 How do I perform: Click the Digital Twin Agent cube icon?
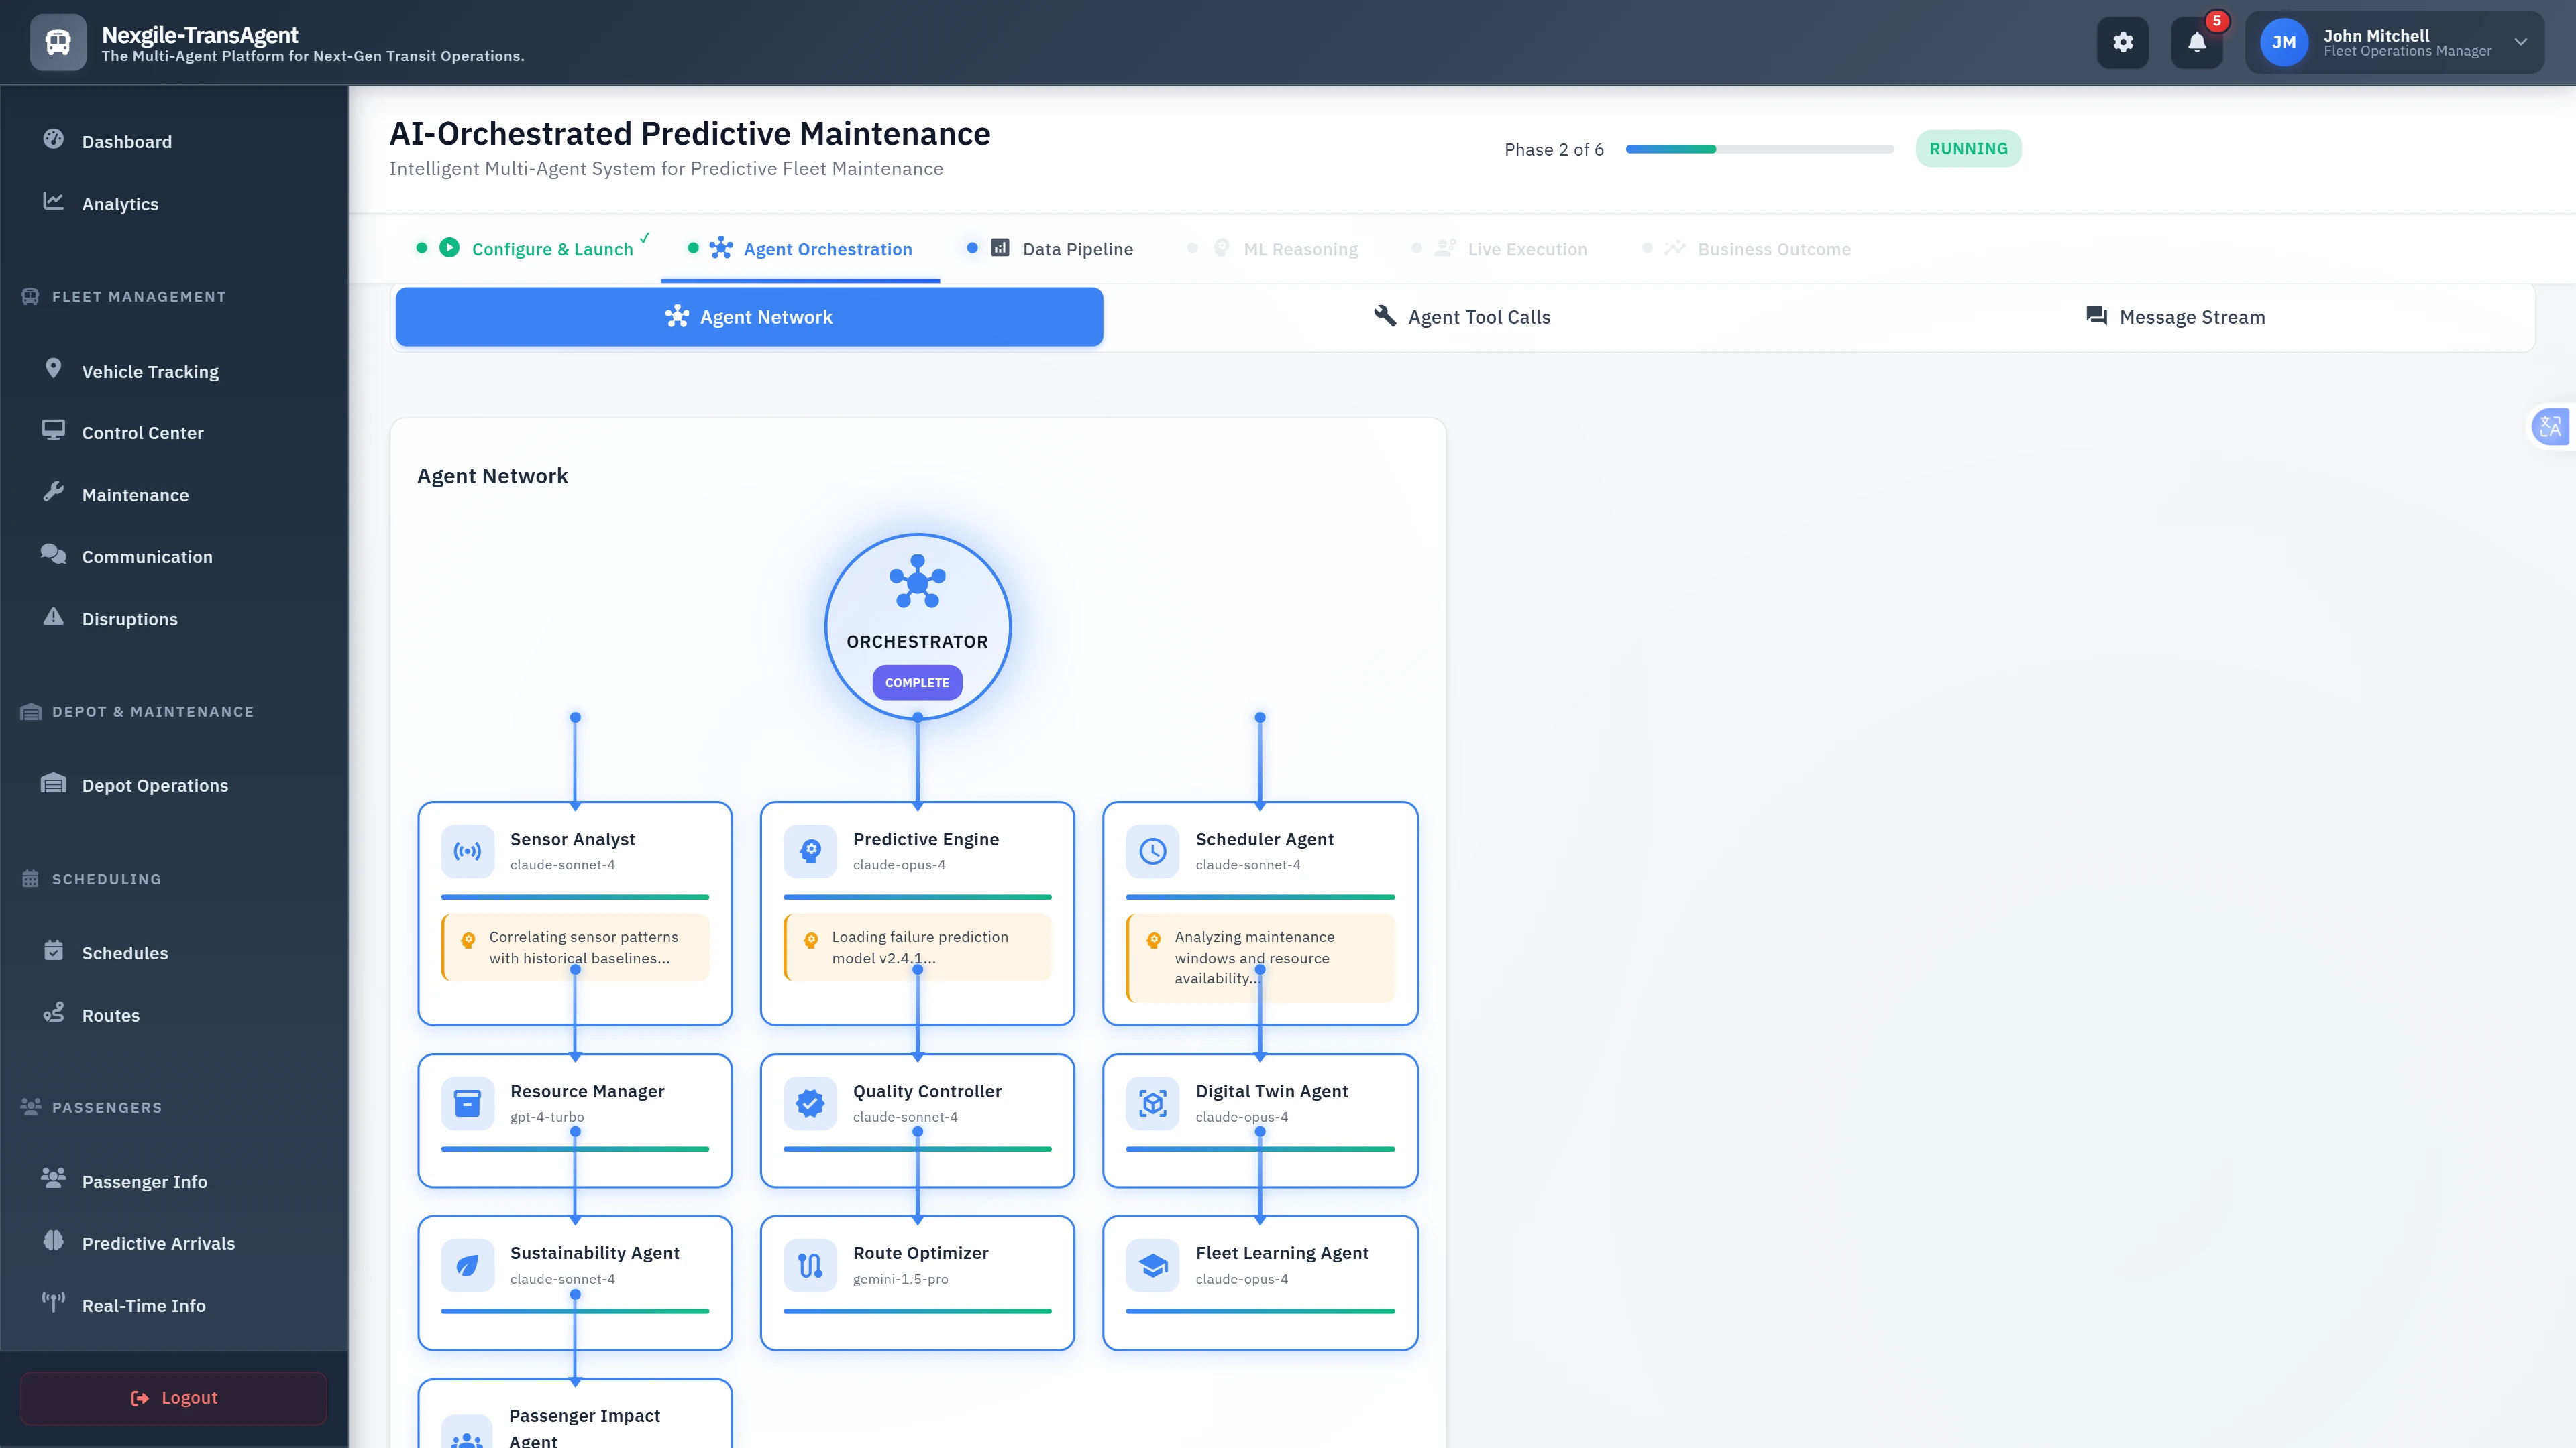tap(1152, 1103)
